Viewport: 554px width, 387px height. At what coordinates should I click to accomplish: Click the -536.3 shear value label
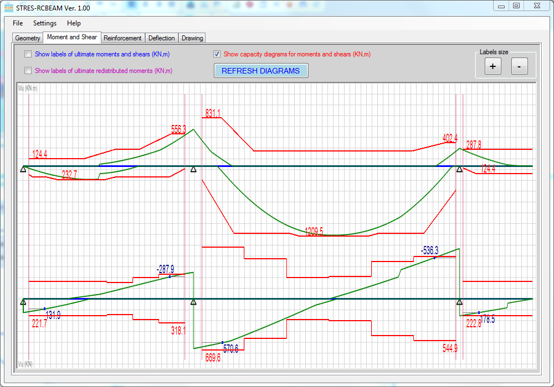[430, 250]
